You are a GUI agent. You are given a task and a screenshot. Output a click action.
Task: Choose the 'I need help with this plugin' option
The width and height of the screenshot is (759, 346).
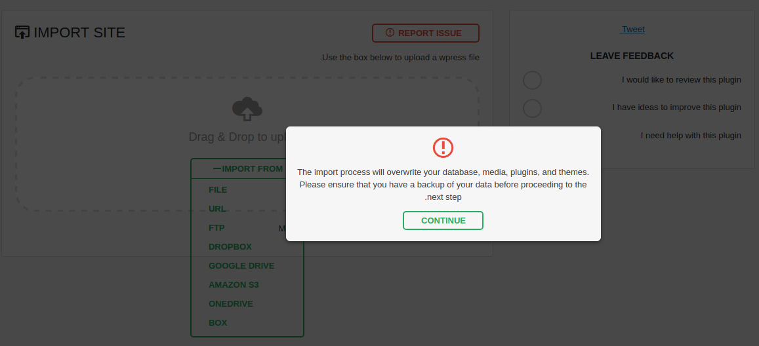(691, 135)
